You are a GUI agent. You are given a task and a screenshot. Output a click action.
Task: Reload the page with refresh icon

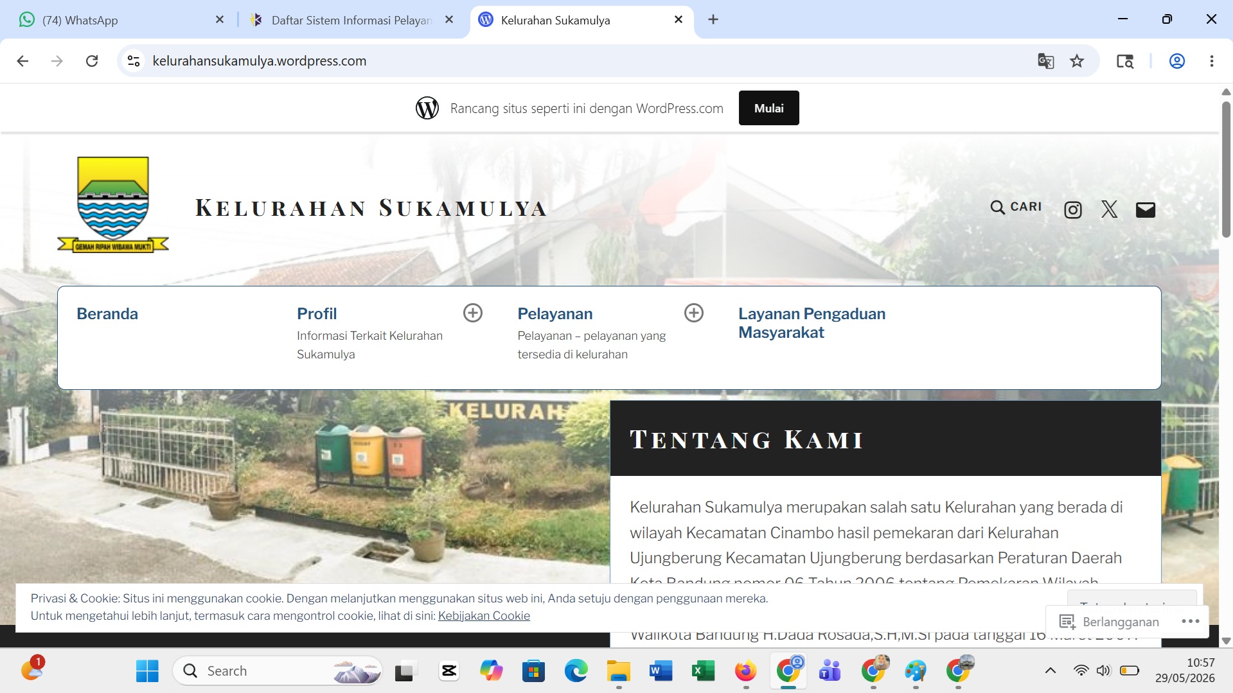point(92,61)
